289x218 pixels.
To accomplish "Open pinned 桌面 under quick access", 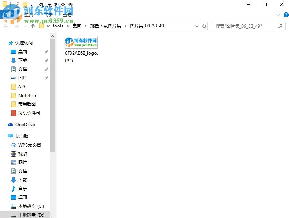I will point(23,52).
